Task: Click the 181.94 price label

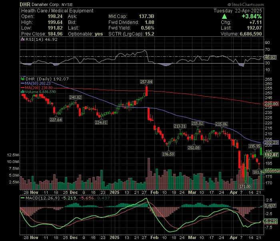Action: [258, 172]
